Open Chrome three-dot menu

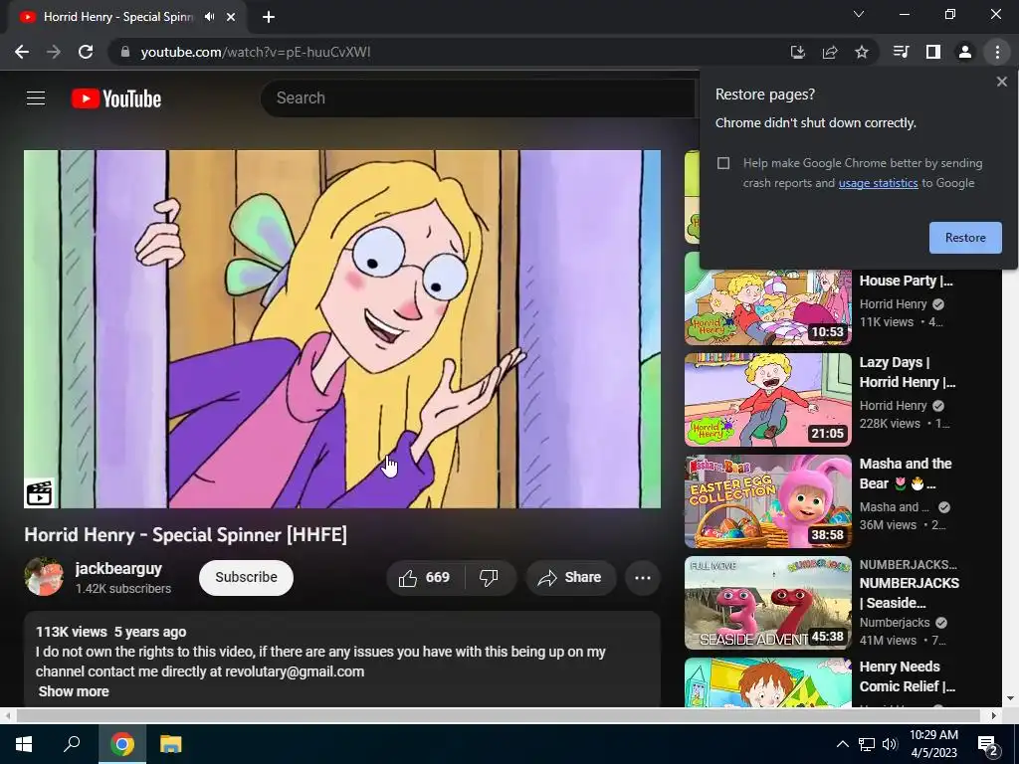coord(997,52)
